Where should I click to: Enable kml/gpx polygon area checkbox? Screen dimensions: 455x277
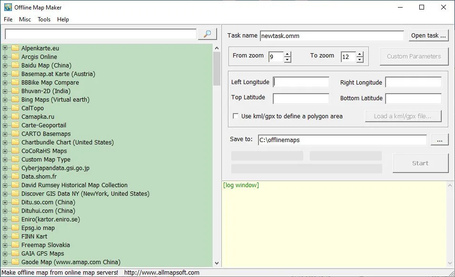pyautogui.click(x=236, y=116)
